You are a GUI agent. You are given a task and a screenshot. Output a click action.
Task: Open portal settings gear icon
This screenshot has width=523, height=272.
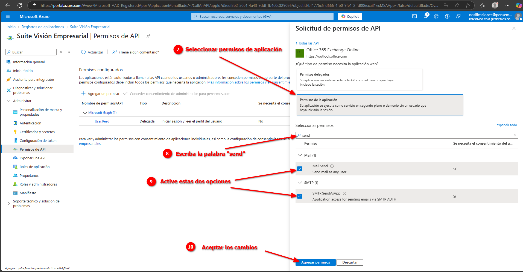[436, 16]
